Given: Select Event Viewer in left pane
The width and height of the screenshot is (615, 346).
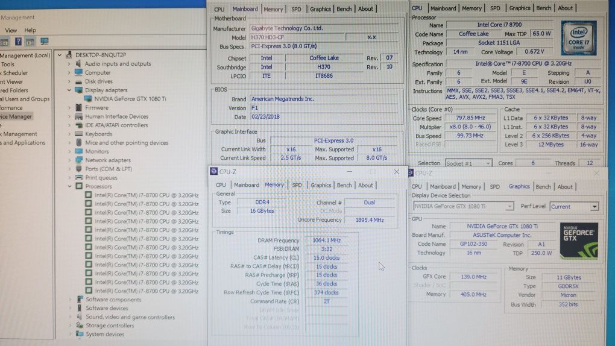Looking at the screenshot, I should [12, 81].
